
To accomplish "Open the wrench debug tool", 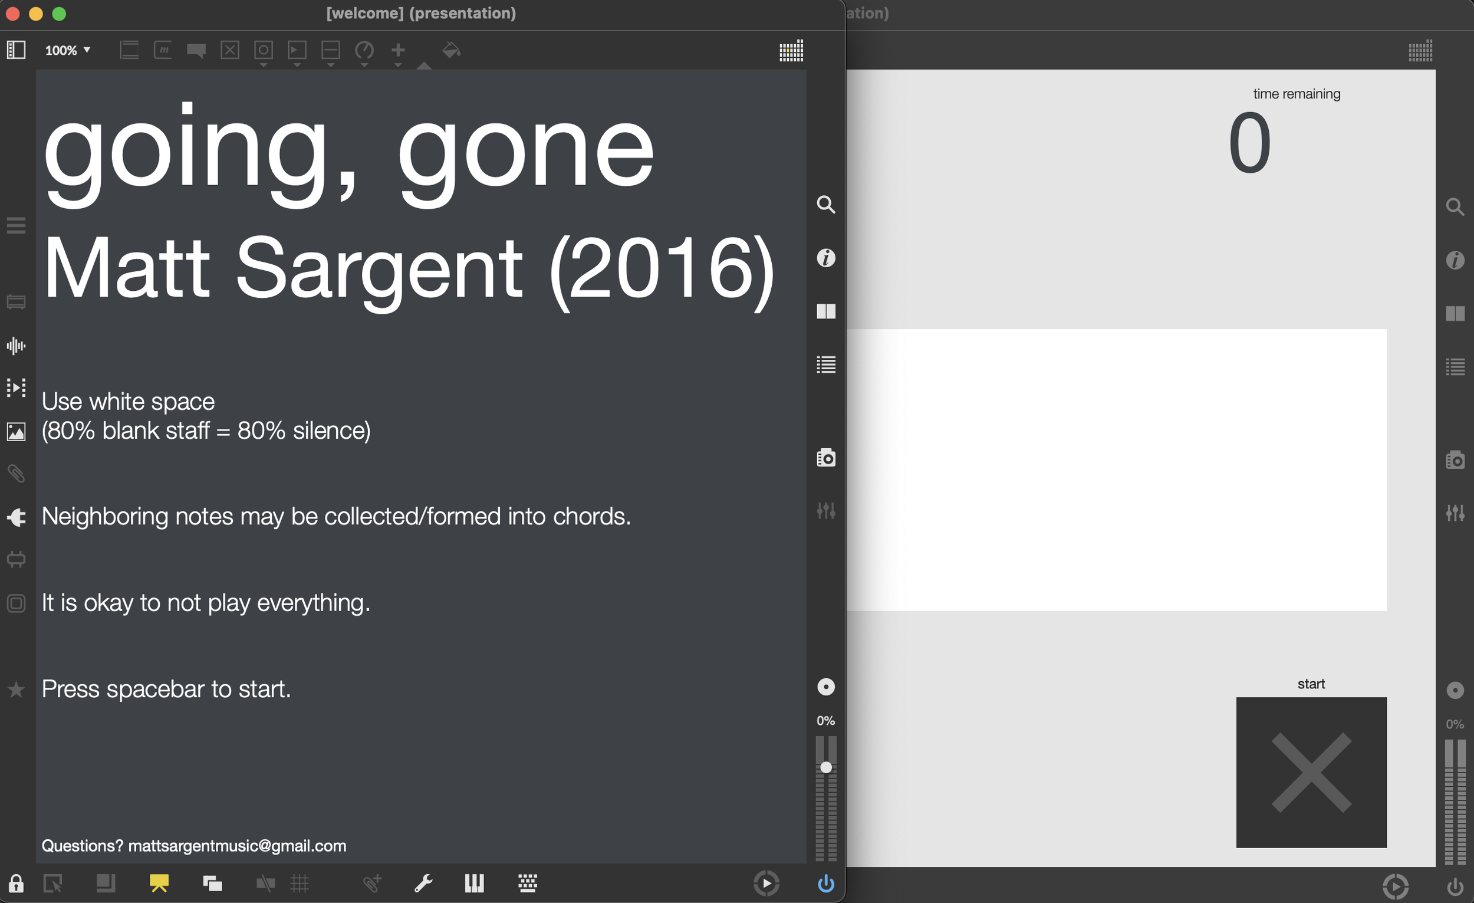I will tap(423, 884).
